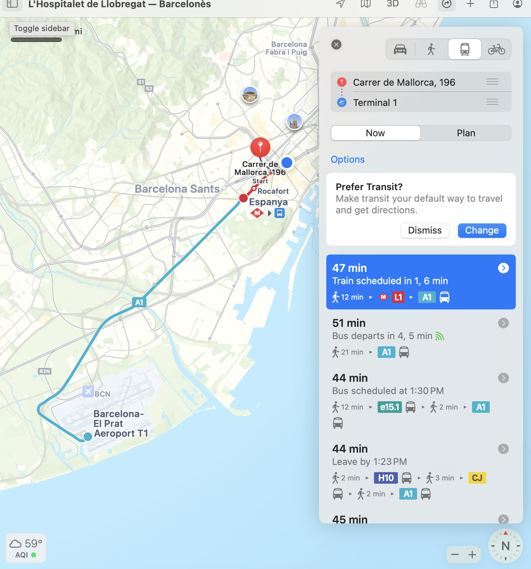Viewport: 531px width, 569px height.
Task: Select the Drive directions mode
Action: 400,49
